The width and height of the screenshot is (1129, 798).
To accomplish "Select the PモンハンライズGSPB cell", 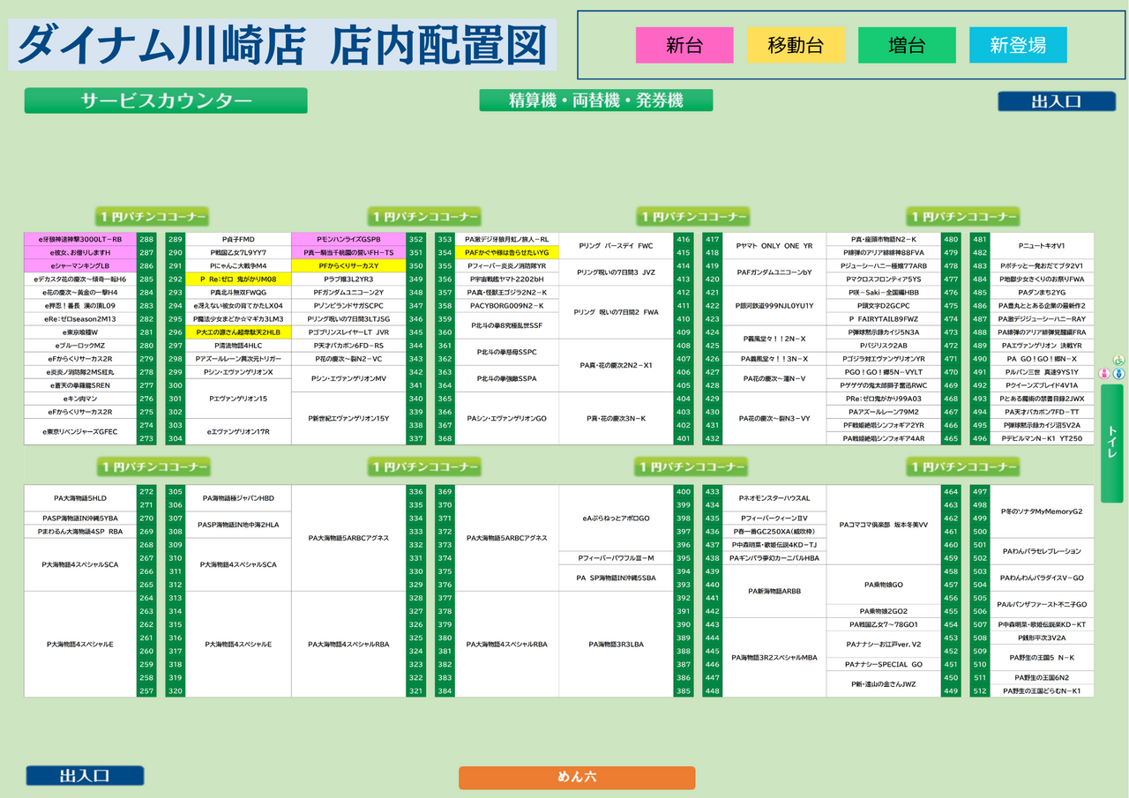I will tap(348, 239).
